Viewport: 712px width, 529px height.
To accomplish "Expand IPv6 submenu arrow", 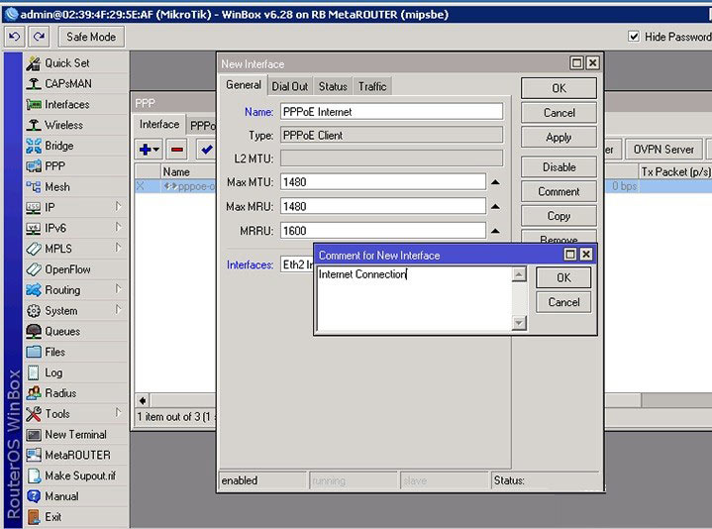I will [x=118, y=227].
